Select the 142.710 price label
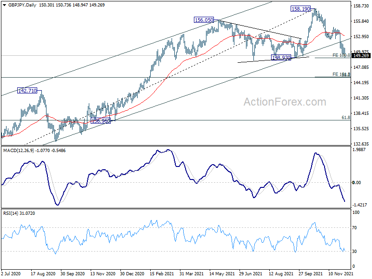 tap(27, 91)
